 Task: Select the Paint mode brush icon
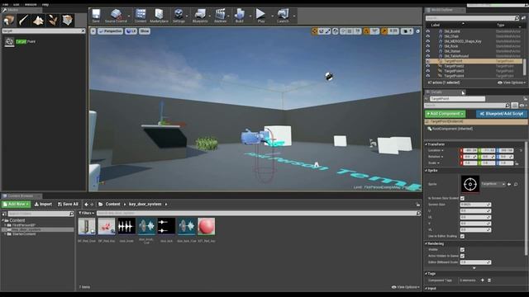click(x=24, y=20)
